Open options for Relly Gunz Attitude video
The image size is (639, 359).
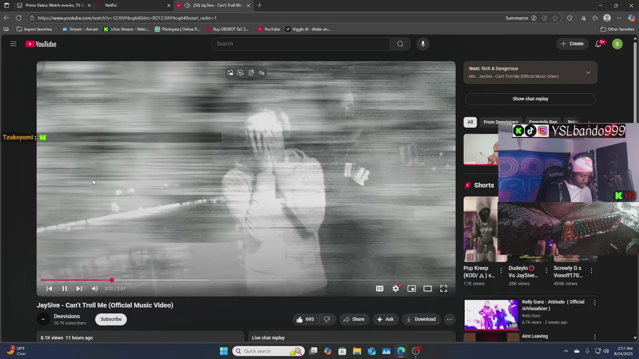(x=595, y=303)
